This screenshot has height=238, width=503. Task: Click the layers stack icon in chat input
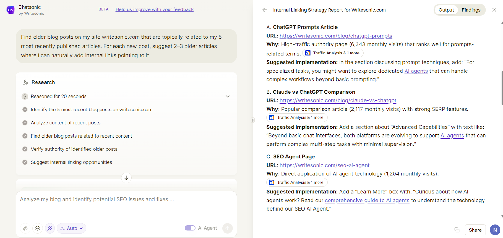[x=38, y=228]
